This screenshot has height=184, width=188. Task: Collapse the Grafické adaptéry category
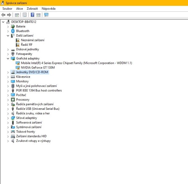click(x=8, y=59)
